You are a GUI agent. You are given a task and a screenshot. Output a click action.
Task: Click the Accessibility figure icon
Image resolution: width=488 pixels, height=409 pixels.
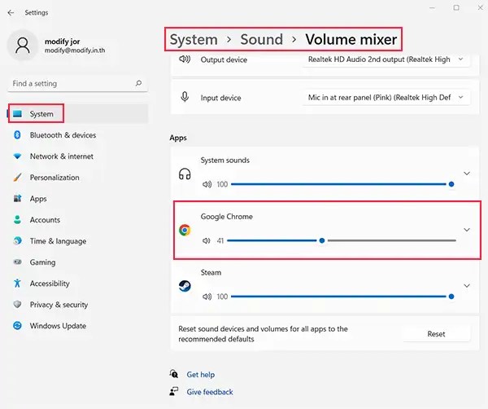tap(17, 283)
